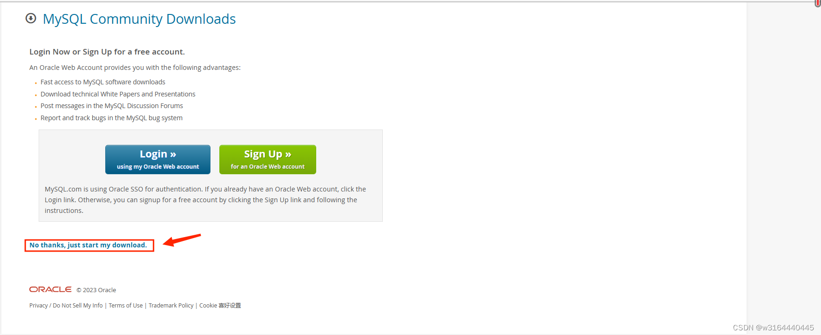This screenshot has width=821, height=335.
Task: Click the green Sign Up » button
Action: click(x=268, y=159)
